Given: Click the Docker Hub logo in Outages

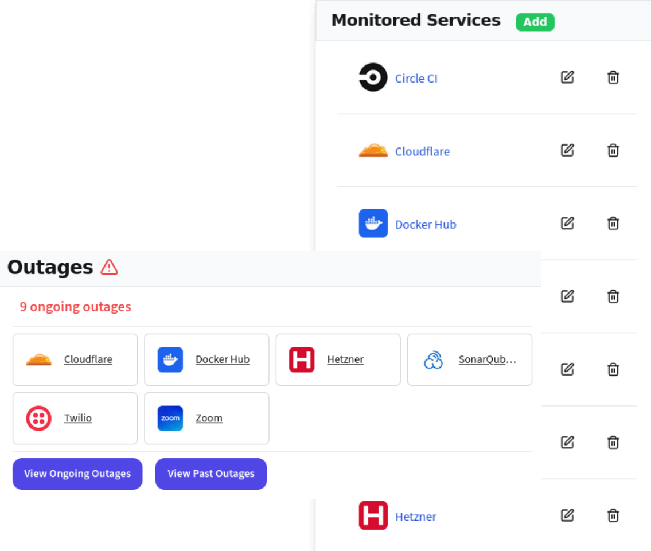Looking at the screenshot, I should (170, 359).
